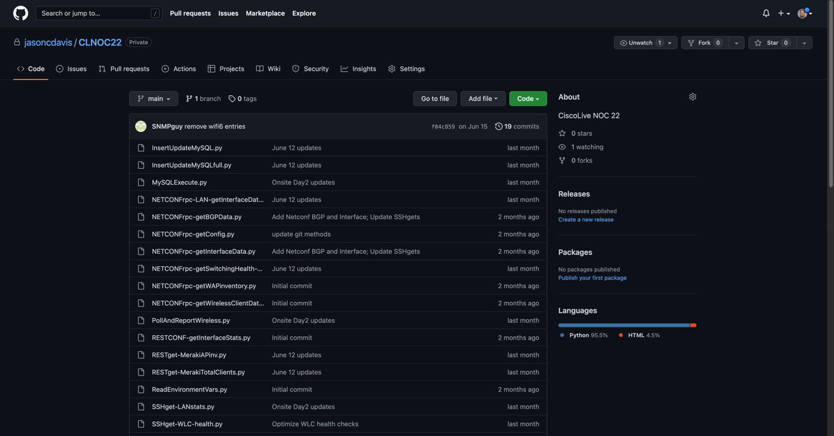Click the GitHub logo home icon

(20, 13)
